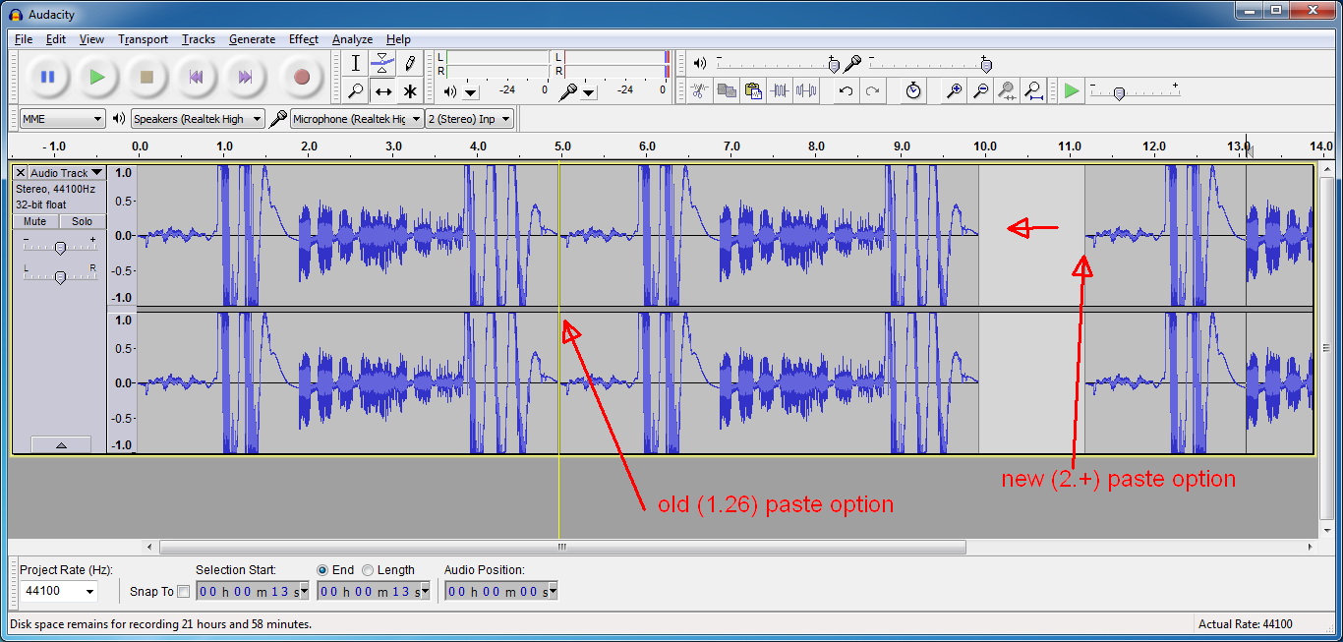
Task: Click the Record button
Action: 302,77
